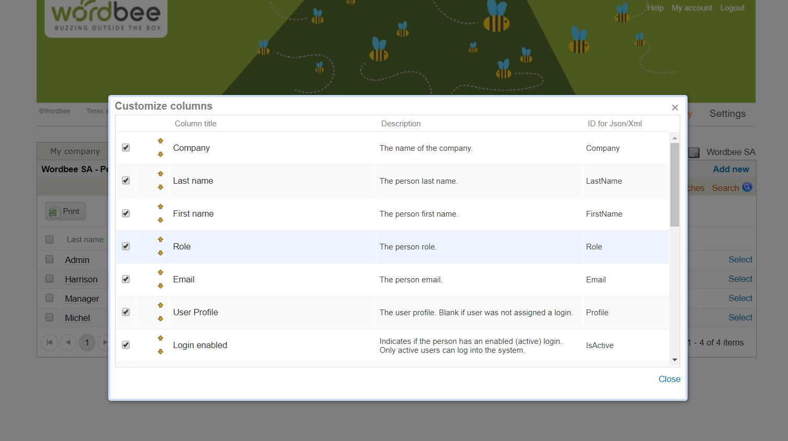Image resolution: width=788 pixels, height=441 pixels.
Task: Click up arrow for First name row
Action: click(x=161, y=207)
